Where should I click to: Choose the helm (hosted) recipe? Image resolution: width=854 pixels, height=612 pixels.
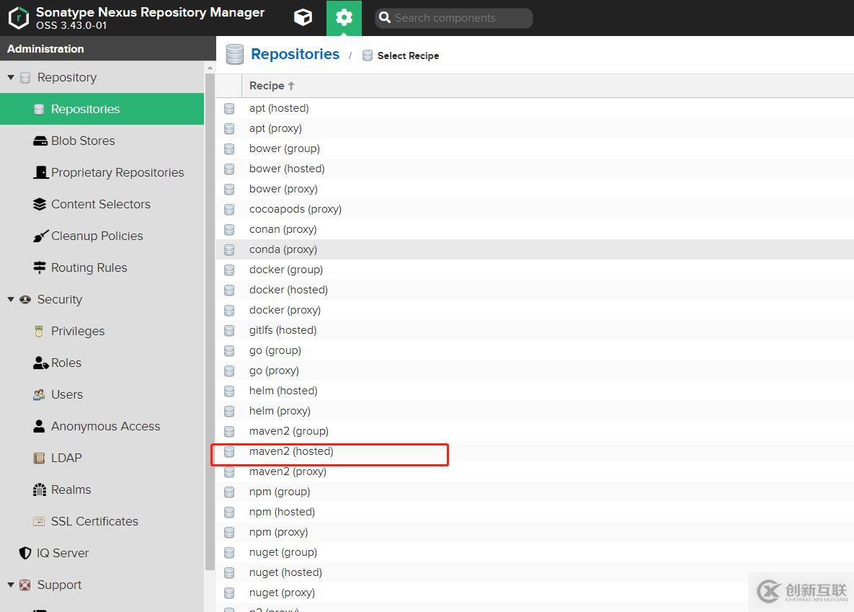pyautogui.click(x=535, y=391)
